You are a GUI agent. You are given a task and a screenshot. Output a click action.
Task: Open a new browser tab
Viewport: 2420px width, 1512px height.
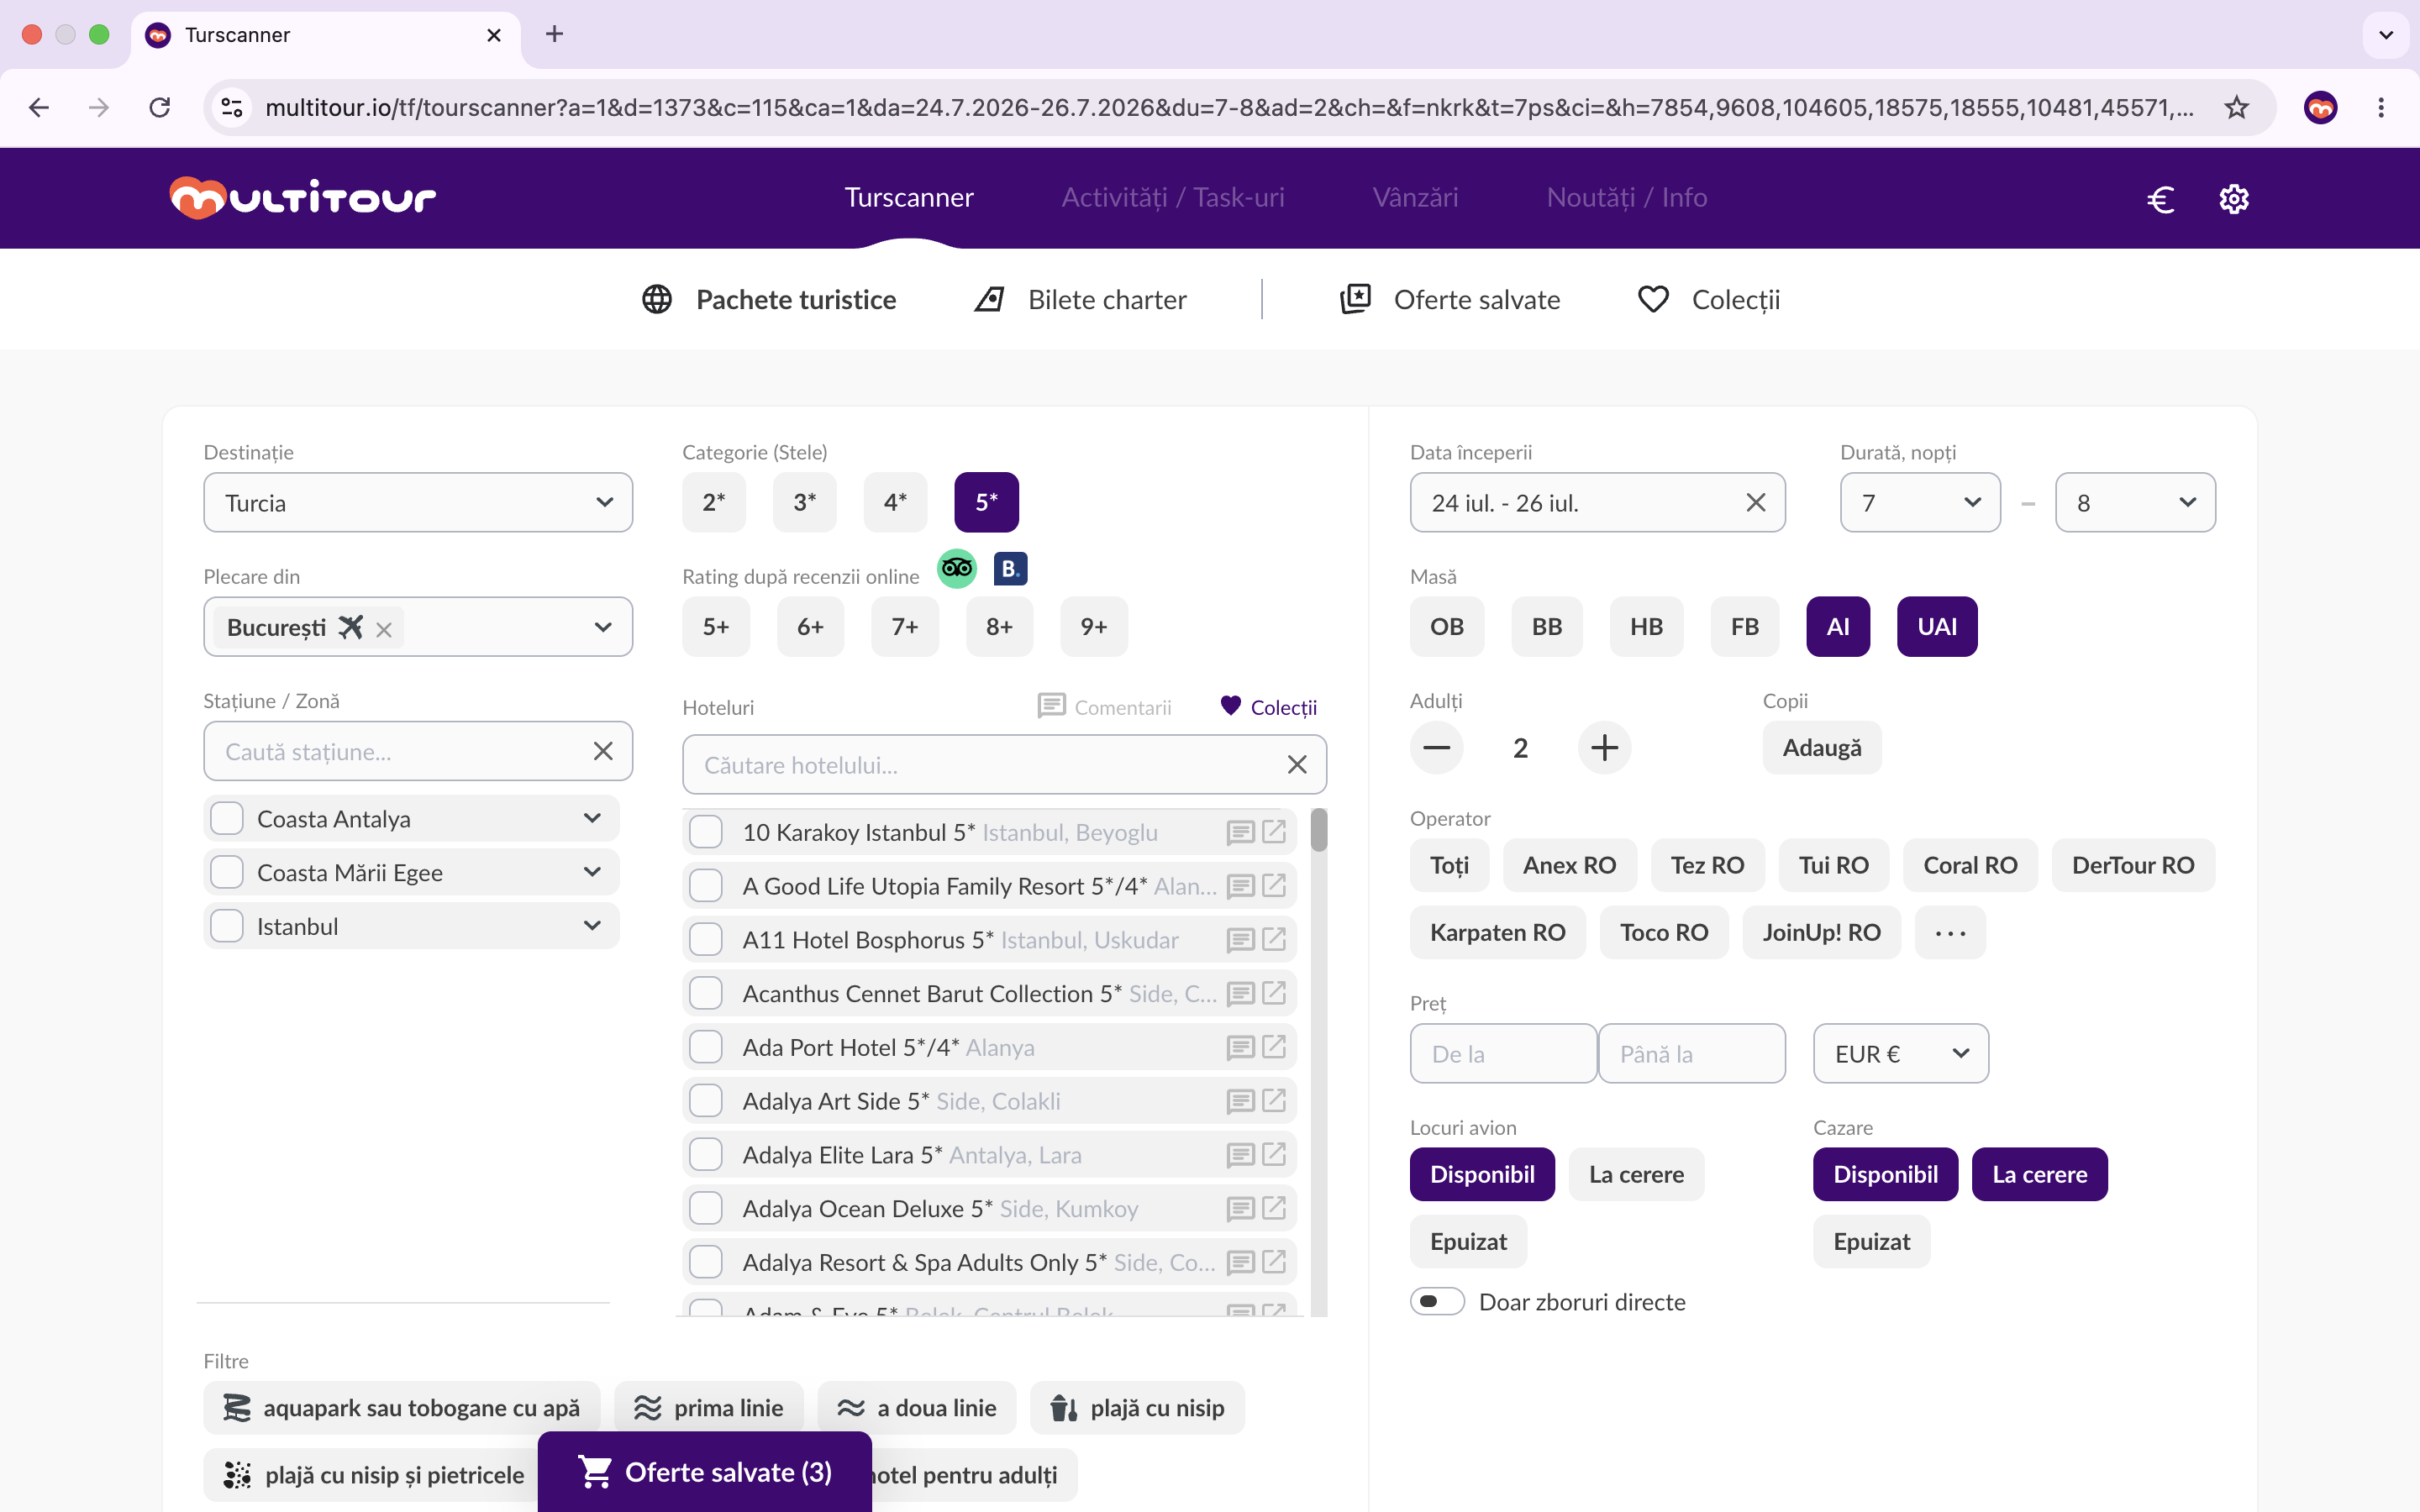(x=554, y=34)
